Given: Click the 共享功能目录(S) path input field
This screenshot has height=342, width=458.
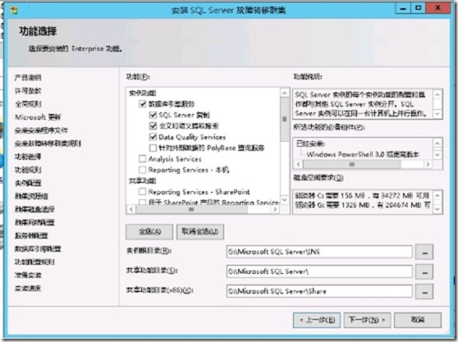Looking at the screenshot, I should (319, 271).
